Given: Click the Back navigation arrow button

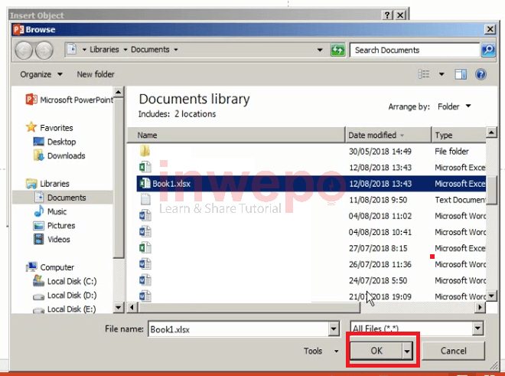Looking at the screenshot, I should tap(24, 51).
